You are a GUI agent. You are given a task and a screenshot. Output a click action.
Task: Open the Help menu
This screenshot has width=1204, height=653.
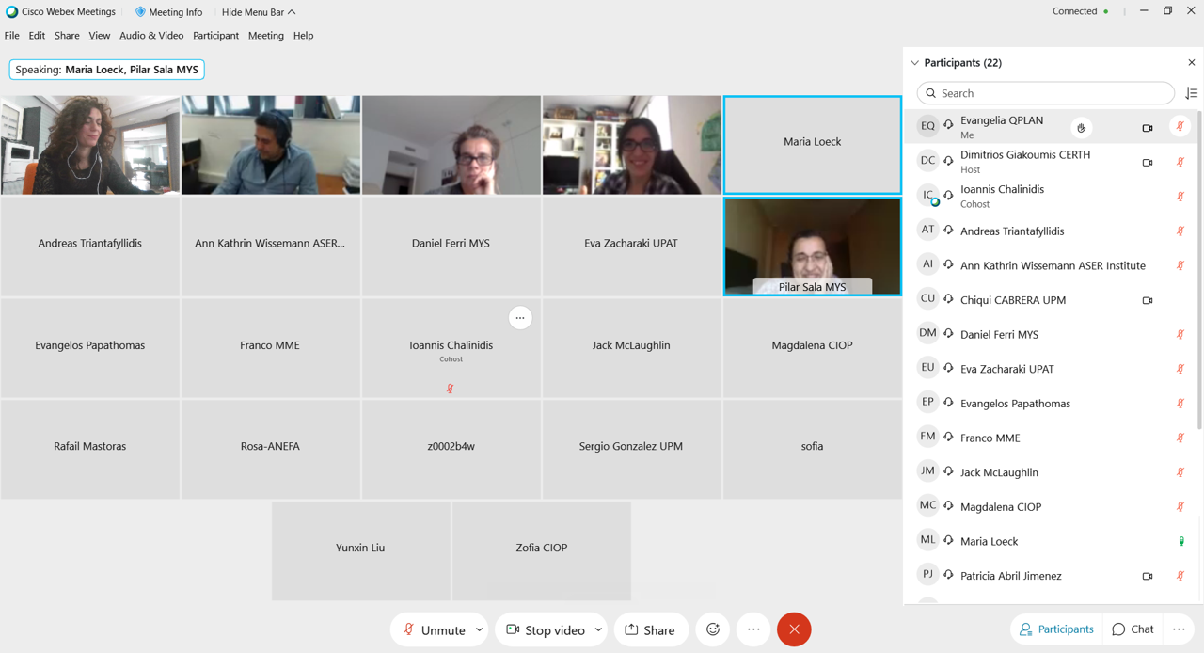(303, 36)
